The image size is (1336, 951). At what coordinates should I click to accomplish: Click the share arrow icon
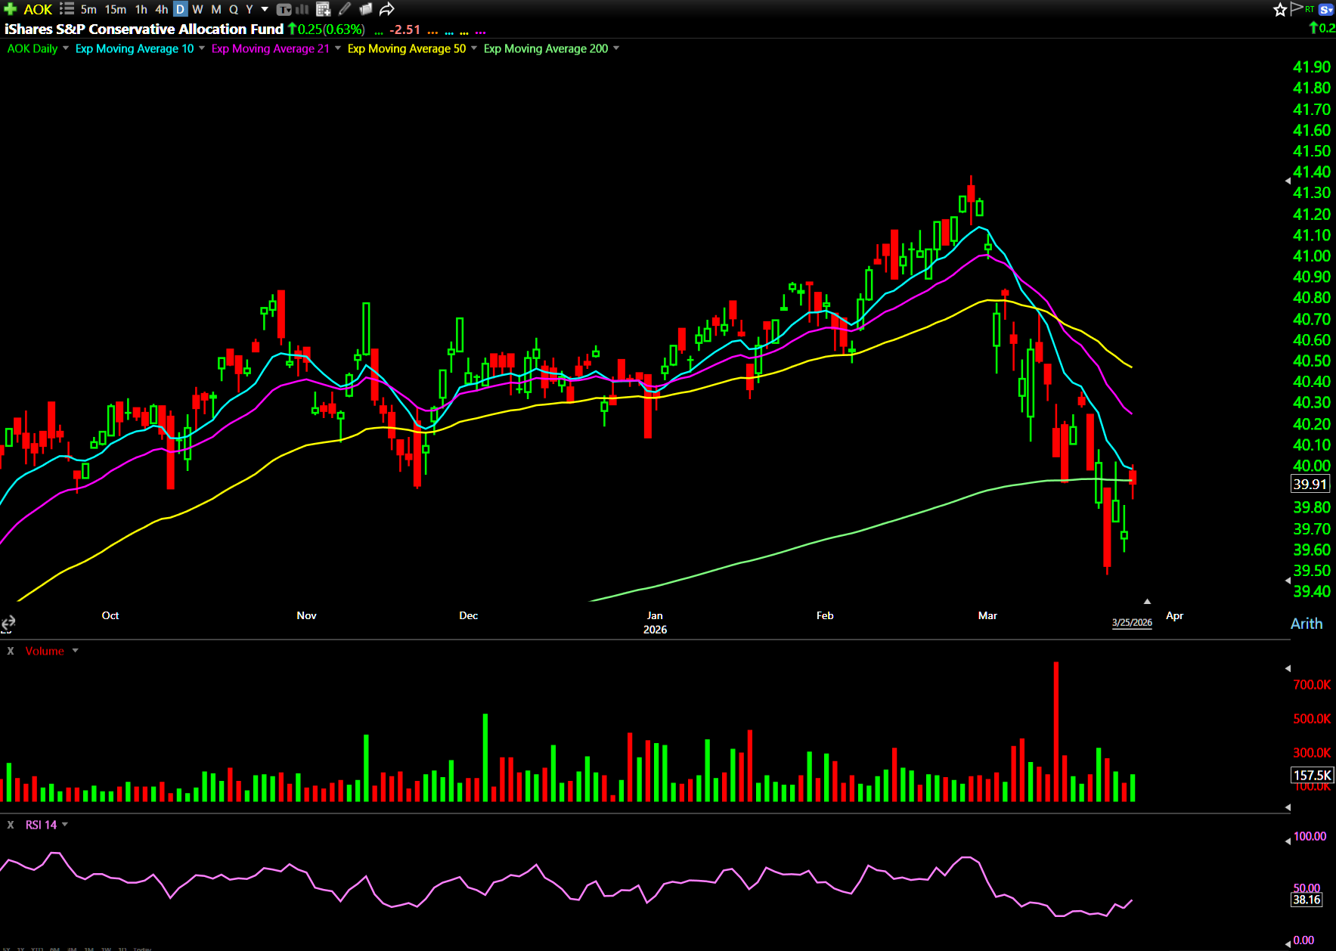tap(387, 9)
